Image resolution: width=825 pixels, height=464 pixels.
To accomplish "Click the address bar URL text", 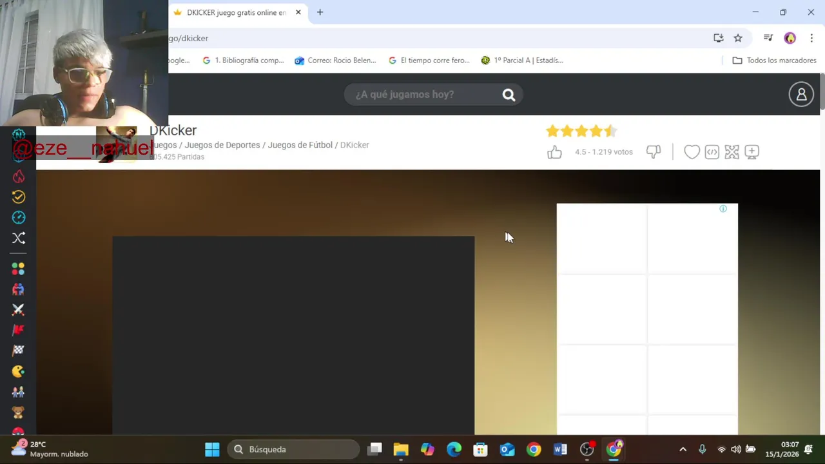I will [188, 38].
